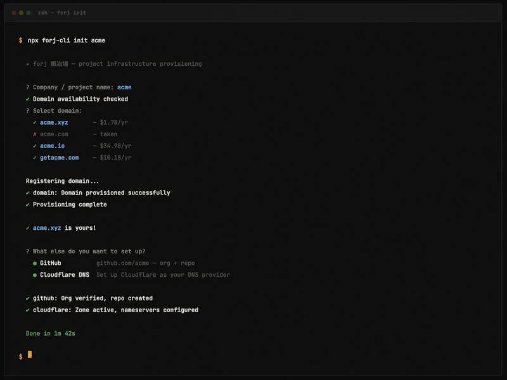Click the red close window dot

point(14,13)
